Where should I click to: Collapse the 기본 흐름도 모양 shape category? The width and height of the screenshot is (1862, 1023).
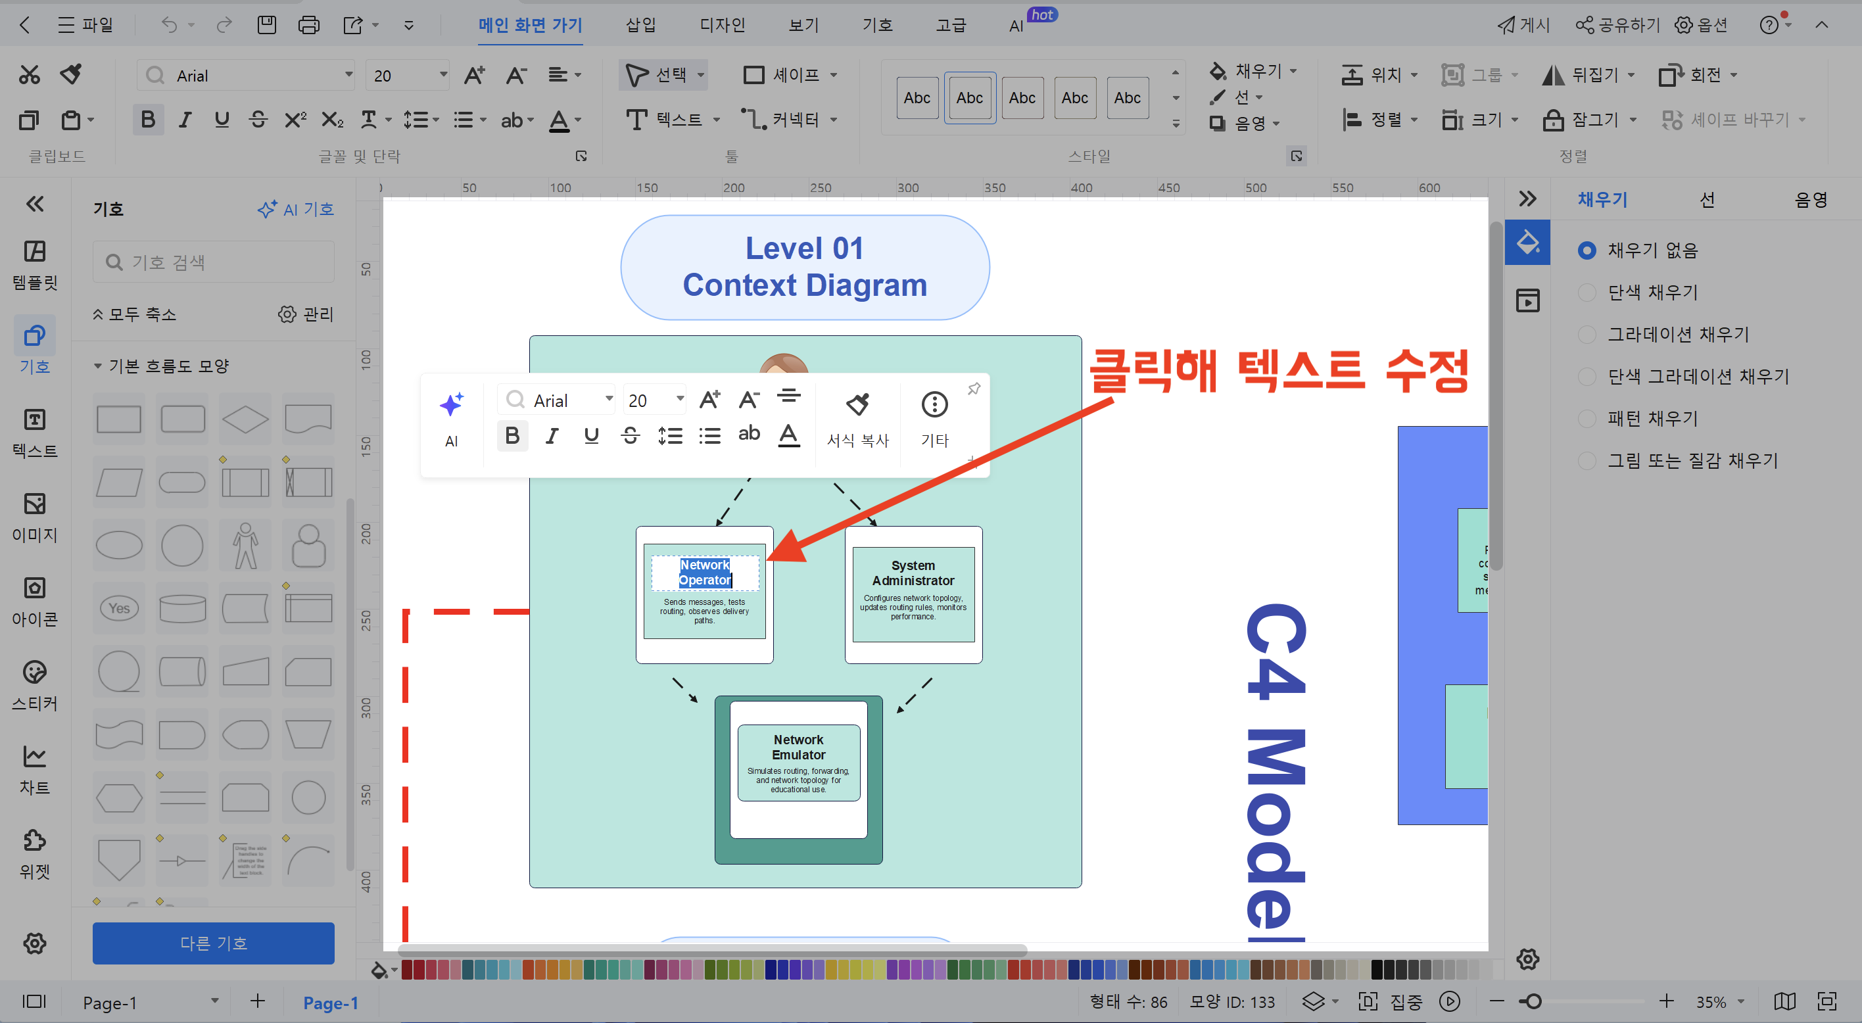(x=97, y=366)
